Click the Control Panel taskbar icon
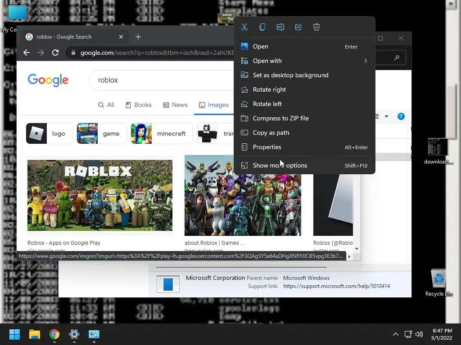The image size is (461, 345). click(94, 334)
